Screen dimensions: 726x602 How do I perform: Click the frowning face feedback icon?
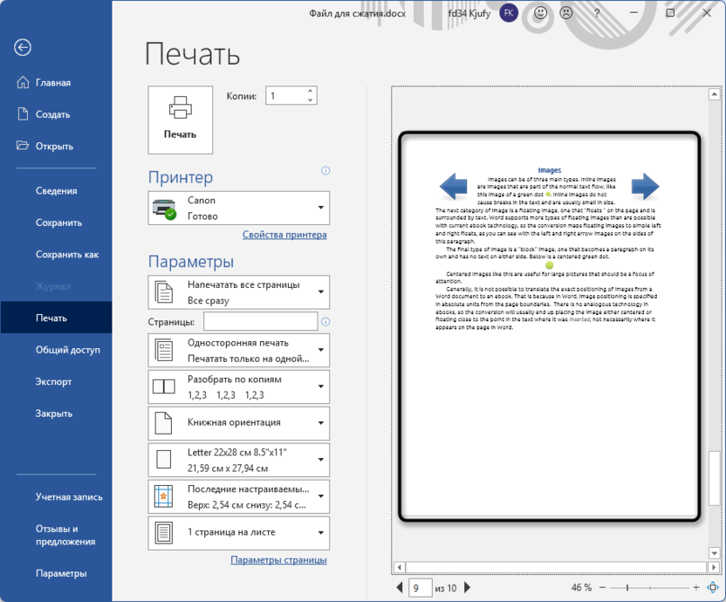coord(566,13)
